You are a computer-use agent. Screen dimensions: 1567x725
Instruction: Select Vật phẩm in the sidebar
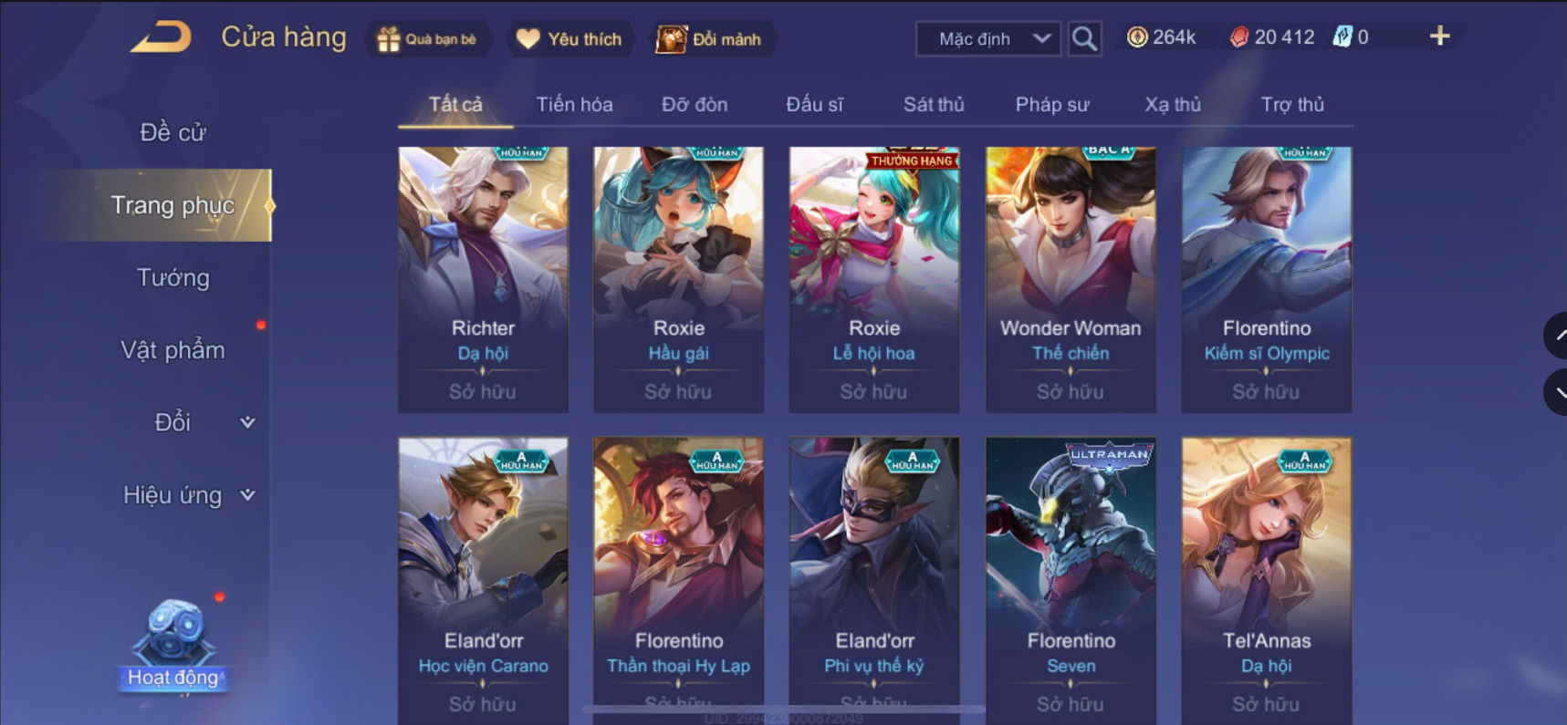[172, 350]
